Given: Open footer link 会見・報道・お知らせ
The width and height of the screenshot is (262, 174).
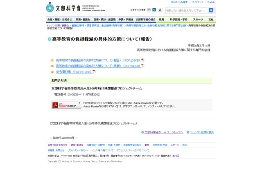Looking at the screenshot, I should coord(57,145).
